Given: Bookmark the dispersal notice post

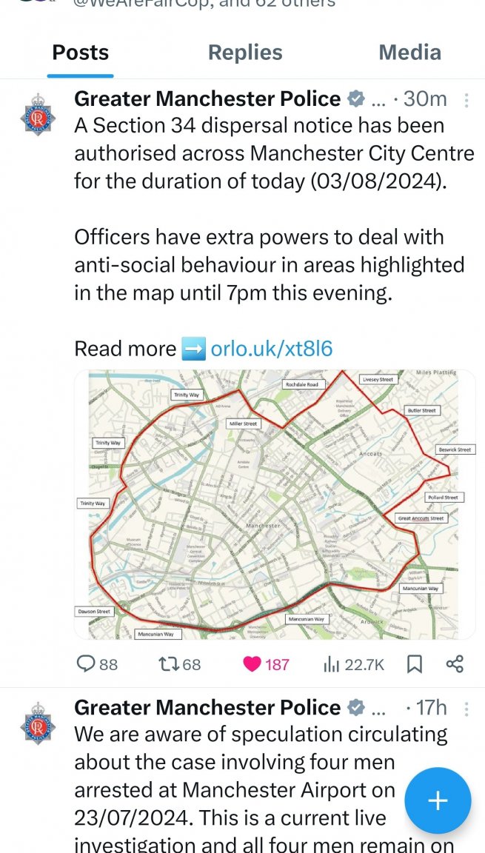Looking at the screenshot, I should (x=415, y=664).
